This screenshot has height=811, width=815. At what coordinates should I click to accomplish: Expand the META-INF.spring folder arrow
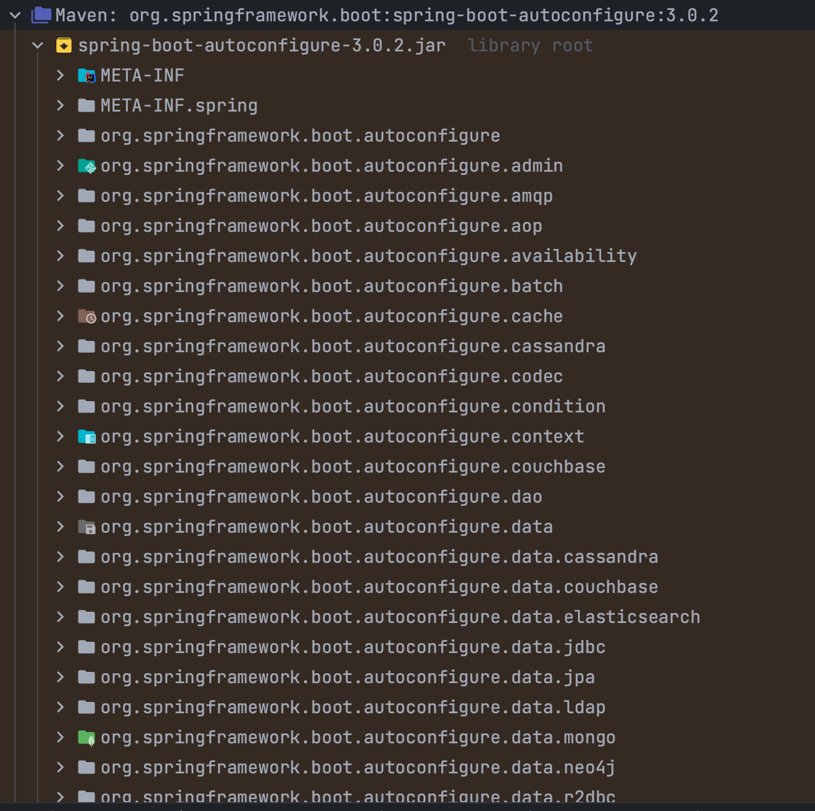(60, 105)
